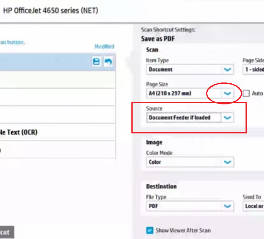The image size is (264, 239).
Task: Click the Scan button instruction text
Action: [12, 42]
